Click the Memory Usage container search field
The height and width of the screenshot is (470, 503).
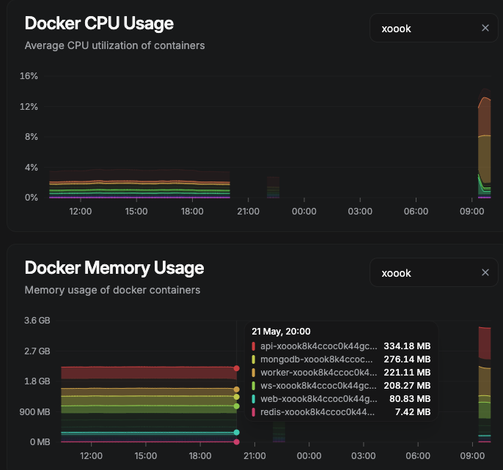click(425, 272)
